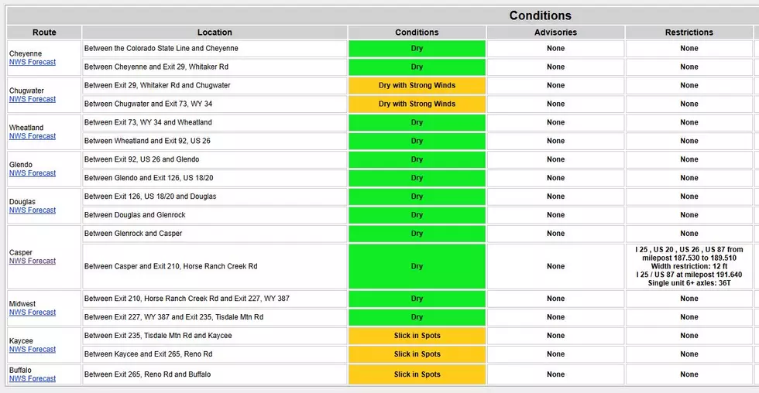
Task: Select 'Between Exit 92, US 26 and Glendo'
Action: 142,159
